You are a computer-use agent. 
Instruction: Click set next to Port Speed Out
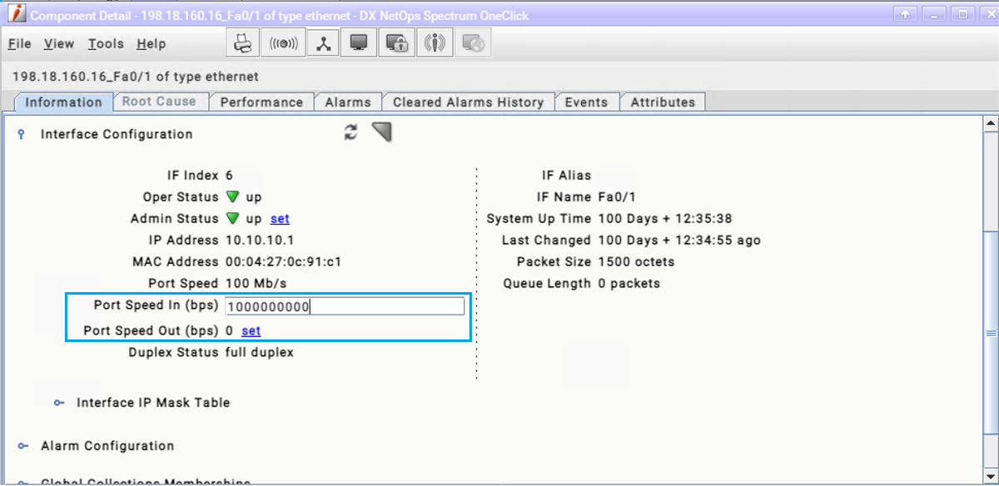pos(251,330)
